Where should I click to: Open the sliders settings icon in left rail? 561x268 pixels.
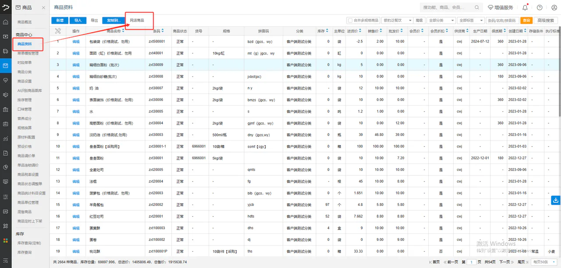[6, 197]
